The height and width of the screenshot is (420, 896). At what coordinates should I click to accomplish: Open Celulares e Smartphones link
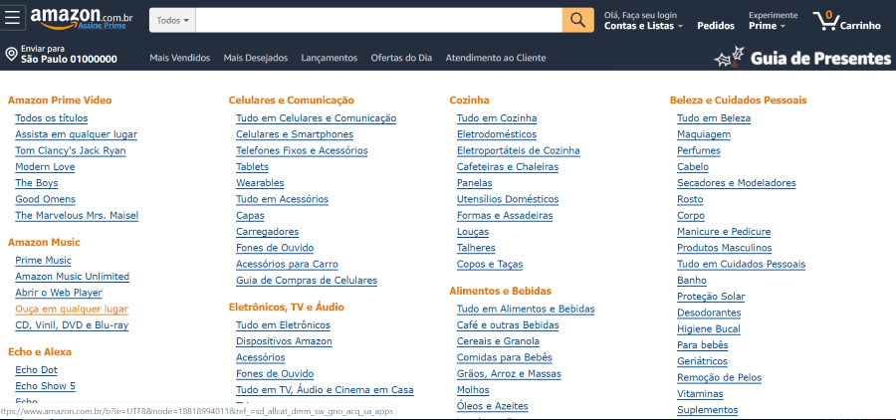pyautogui.click(x=295, y=134)
